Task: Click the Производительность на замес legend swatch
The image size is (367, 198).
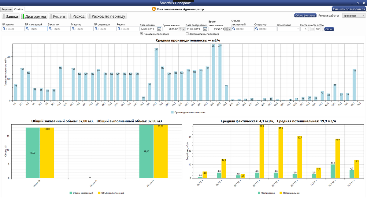Action: pyautogui.click(x=172, y=112)
